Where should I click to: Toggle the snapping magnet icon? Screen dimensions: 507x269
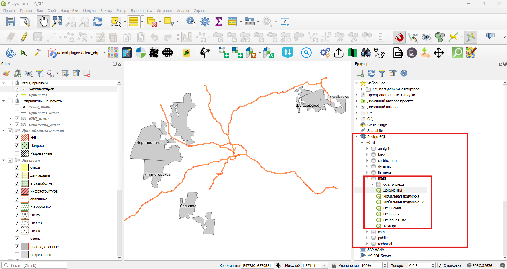point(399,37)
